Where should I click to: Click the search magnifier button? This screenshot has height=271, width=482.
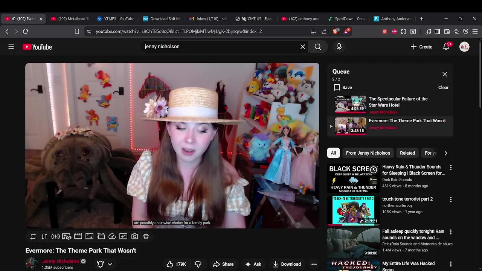[x=318, y=47]
